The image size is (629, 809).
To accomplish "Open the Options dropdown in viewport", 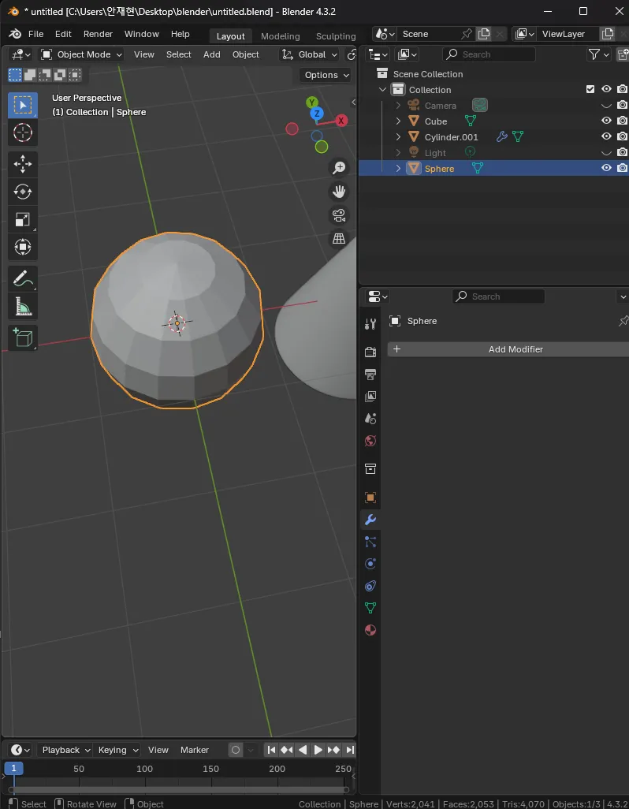I will pyautogui.click(x=326, y=75).
